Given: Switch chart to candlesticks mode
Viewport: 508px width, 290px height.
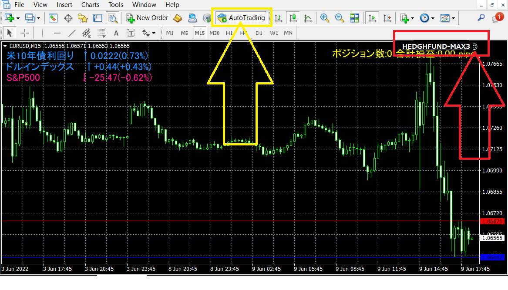Looking at the screenshot, I should [x=293, y=18].
